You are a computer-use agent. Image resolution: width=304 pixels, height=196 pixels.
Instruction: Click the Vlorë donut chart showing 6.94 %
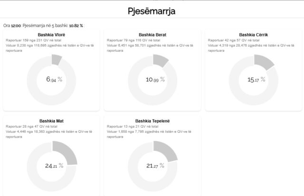coord(51,79)
